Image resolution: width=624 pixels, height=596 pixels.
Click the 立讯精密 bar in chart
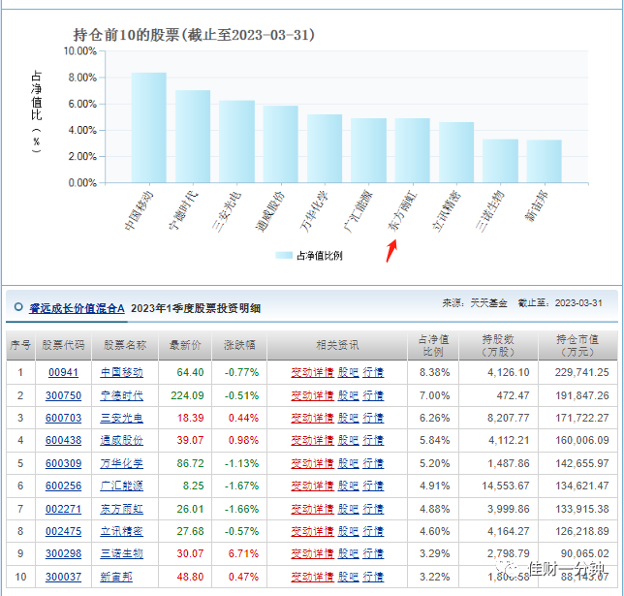click(x=456, y=152)
